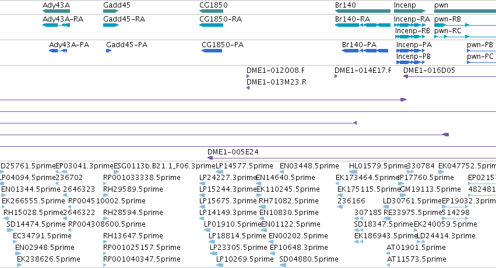Viewport: 496px width, 268px height.
Task: Select the Ady43A-RA transcript glyph
Action: (x=57, y=25)
